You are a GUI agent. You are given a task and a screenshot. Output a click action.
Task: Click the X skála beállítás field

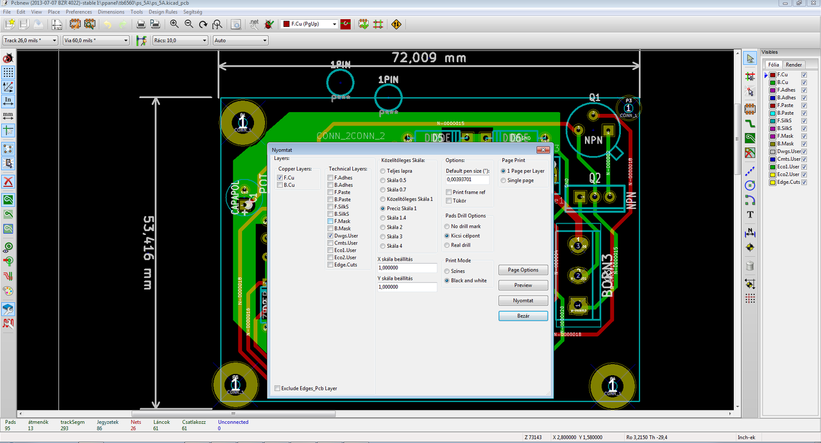point(407,268)
